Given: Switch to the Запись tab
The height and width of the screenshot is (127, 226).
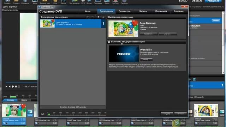Looking at the screenshot, I should tap(143, 11).
